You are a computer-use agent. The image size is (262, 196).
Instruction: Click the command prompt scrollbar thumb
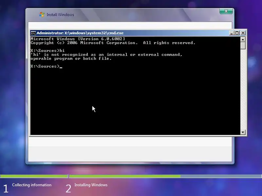243,45
